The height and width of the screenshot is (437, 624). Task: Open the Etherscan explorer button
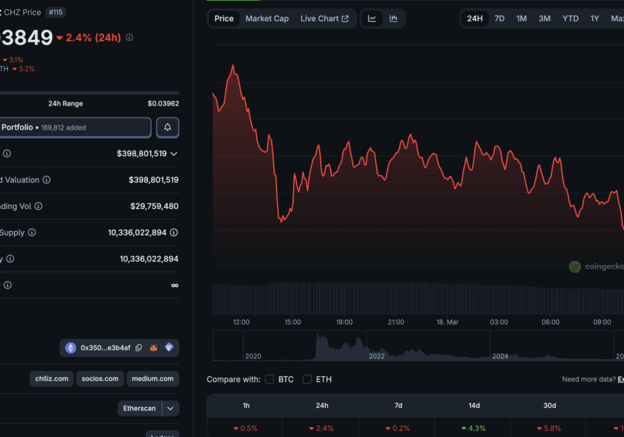(139, 408)
